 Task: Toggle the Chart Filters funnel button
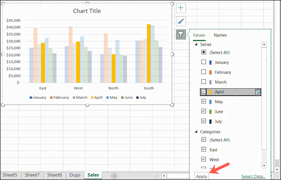point(181,34)
